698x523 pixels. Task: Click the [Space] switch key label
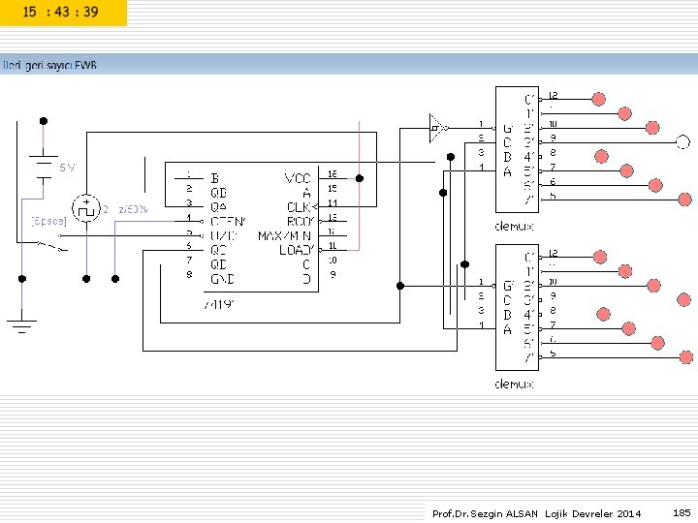tap(49, 221)
